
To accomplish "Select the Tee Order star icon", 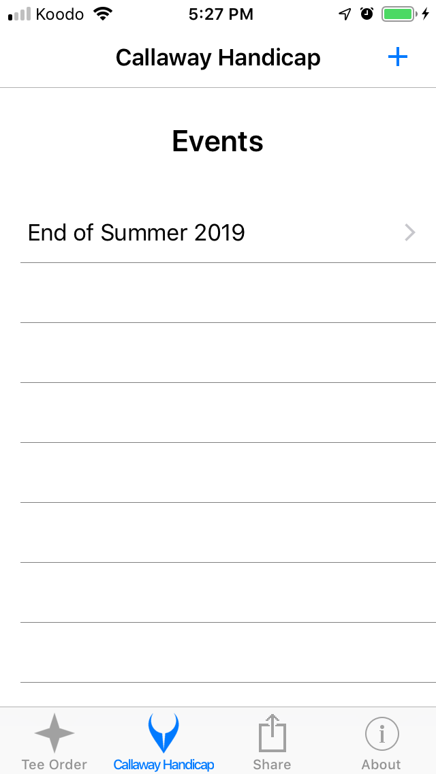I will point(54,732).
